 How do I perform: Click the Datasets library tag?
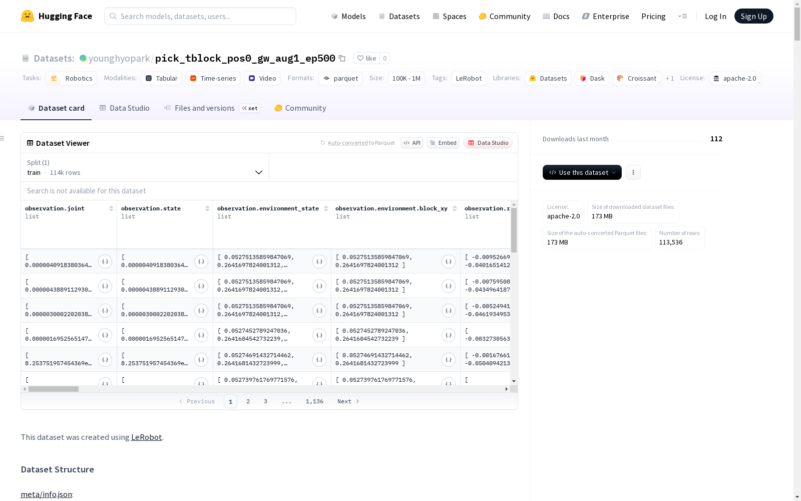point(548,78)
